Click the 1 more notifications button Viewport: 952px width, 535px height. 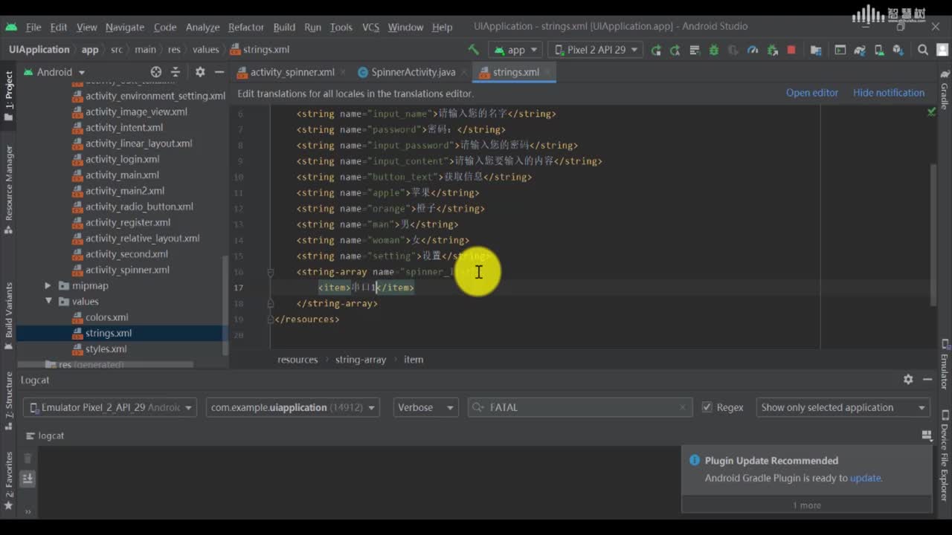806,505
